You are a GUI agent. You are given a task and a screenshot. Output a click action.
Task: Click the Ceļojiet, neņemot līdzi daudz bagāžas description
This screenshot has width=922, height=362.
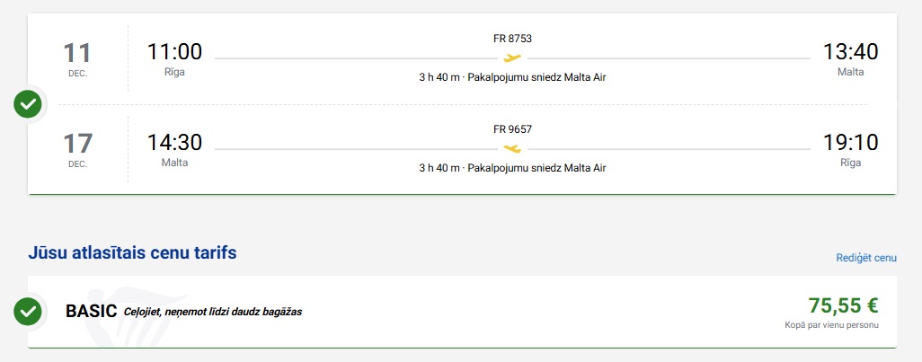tap(213, 312)
